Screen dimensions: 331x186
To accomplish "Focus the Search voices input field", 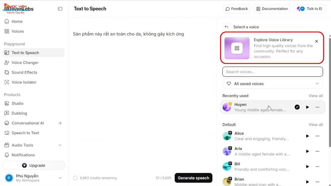I will click(273, 72).
